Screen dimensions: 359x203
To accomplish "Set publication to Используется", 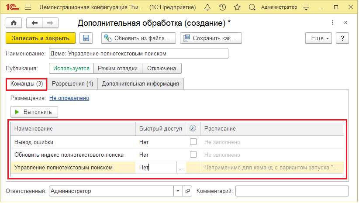I will click(71, 69).
